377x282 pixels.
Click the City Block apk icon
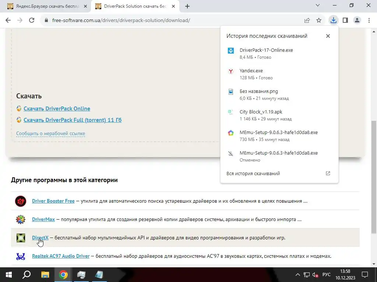tap(230, 112)
